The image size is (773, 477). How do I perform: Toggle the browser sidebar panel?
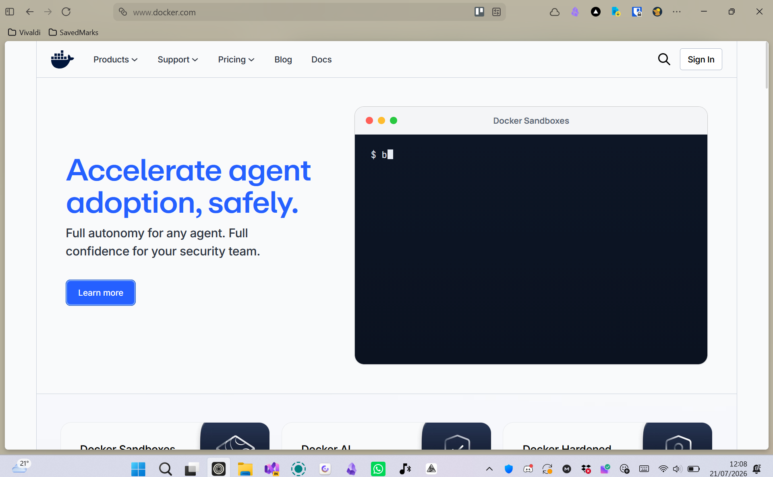10,12
